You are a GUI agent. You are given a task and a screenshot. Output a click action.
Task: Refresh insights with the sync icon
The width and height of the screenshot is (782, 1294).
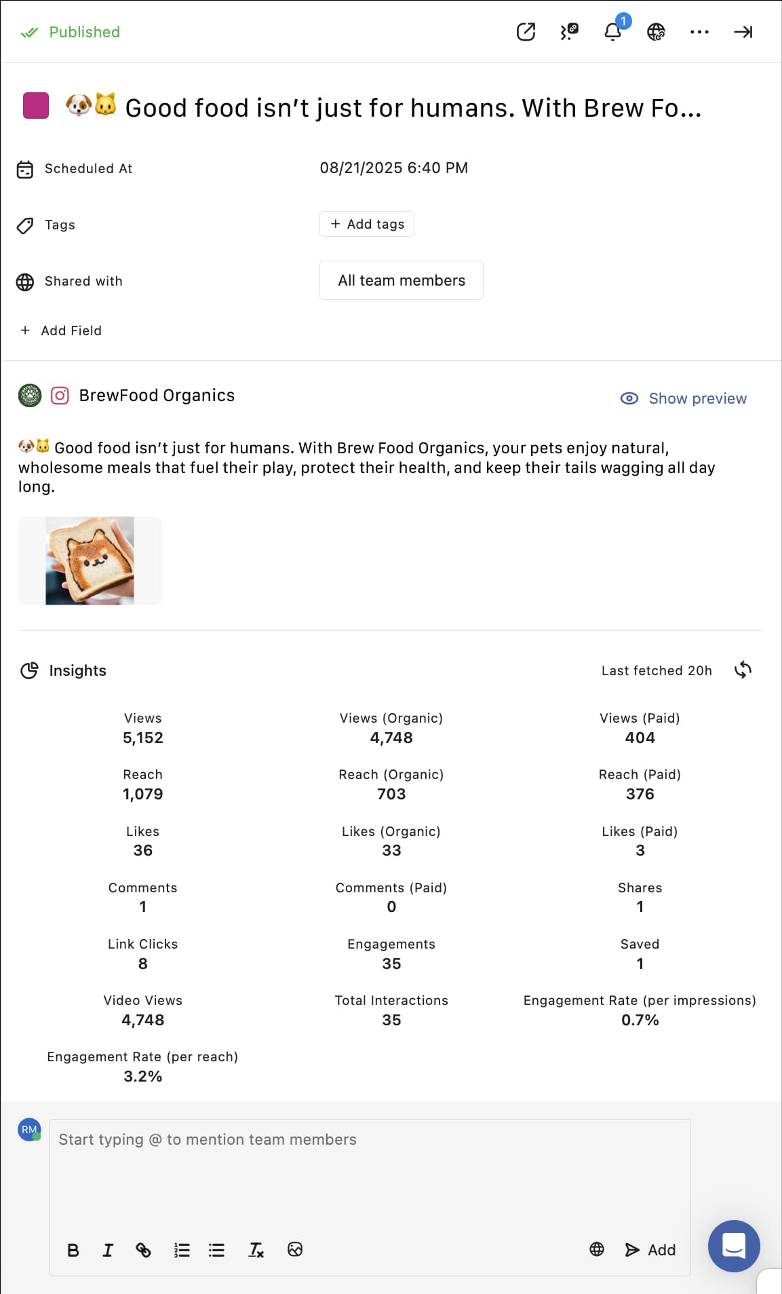[x=743, y=670]
